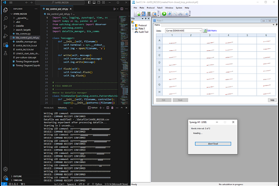Click the Abort Read button

213,144
